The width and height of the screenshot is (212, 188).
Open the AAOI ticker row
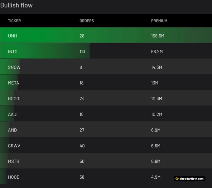coord(106,114)
